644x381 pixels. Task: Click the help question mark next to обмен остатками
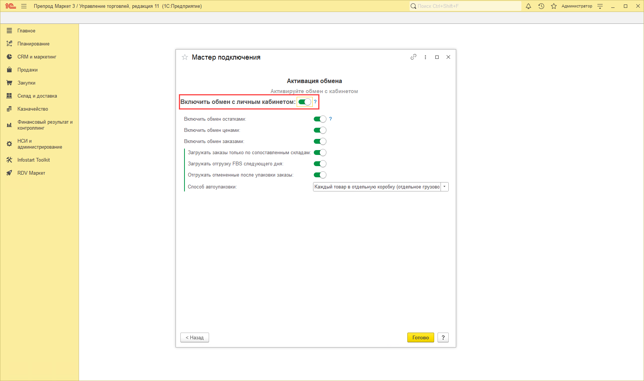coord(330,119)
